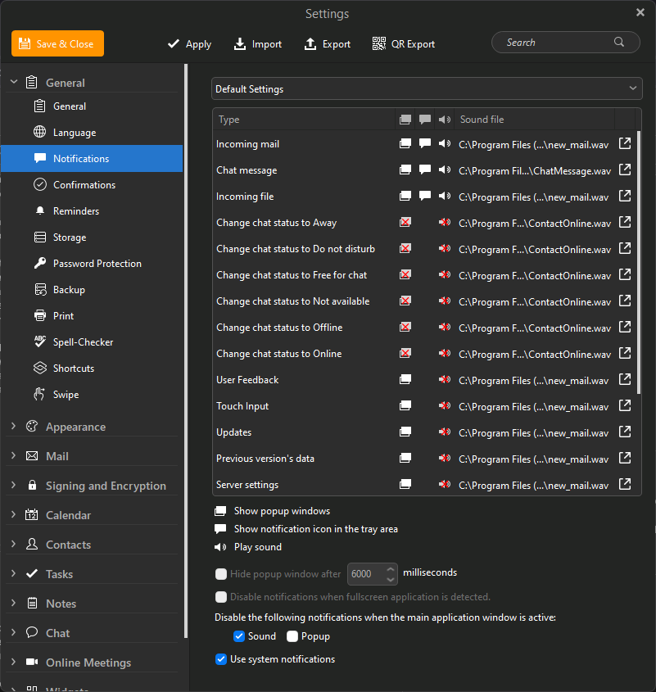Expand the Contacts section

pyautogui.click(x=14, y=544)
